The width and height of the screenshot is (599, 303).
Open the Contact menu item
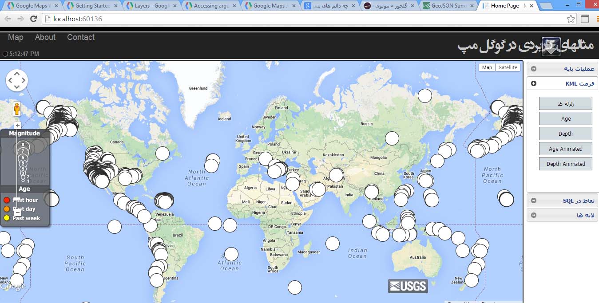pos(81,37)
